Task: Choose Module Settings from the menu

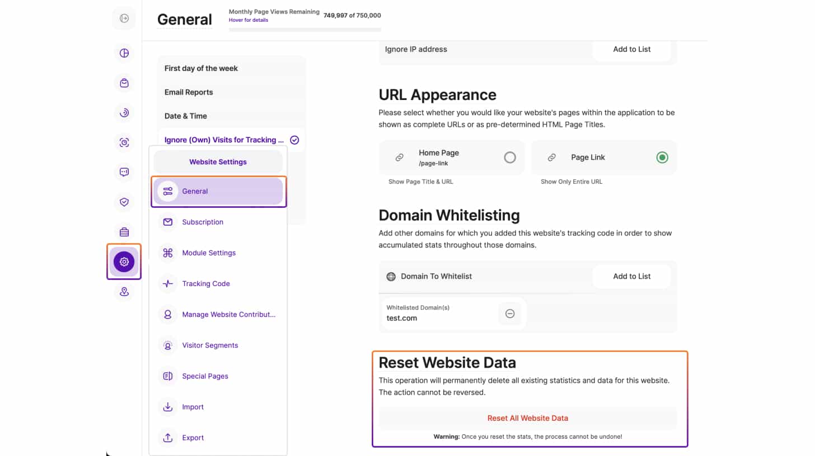Action: (209, 253)
